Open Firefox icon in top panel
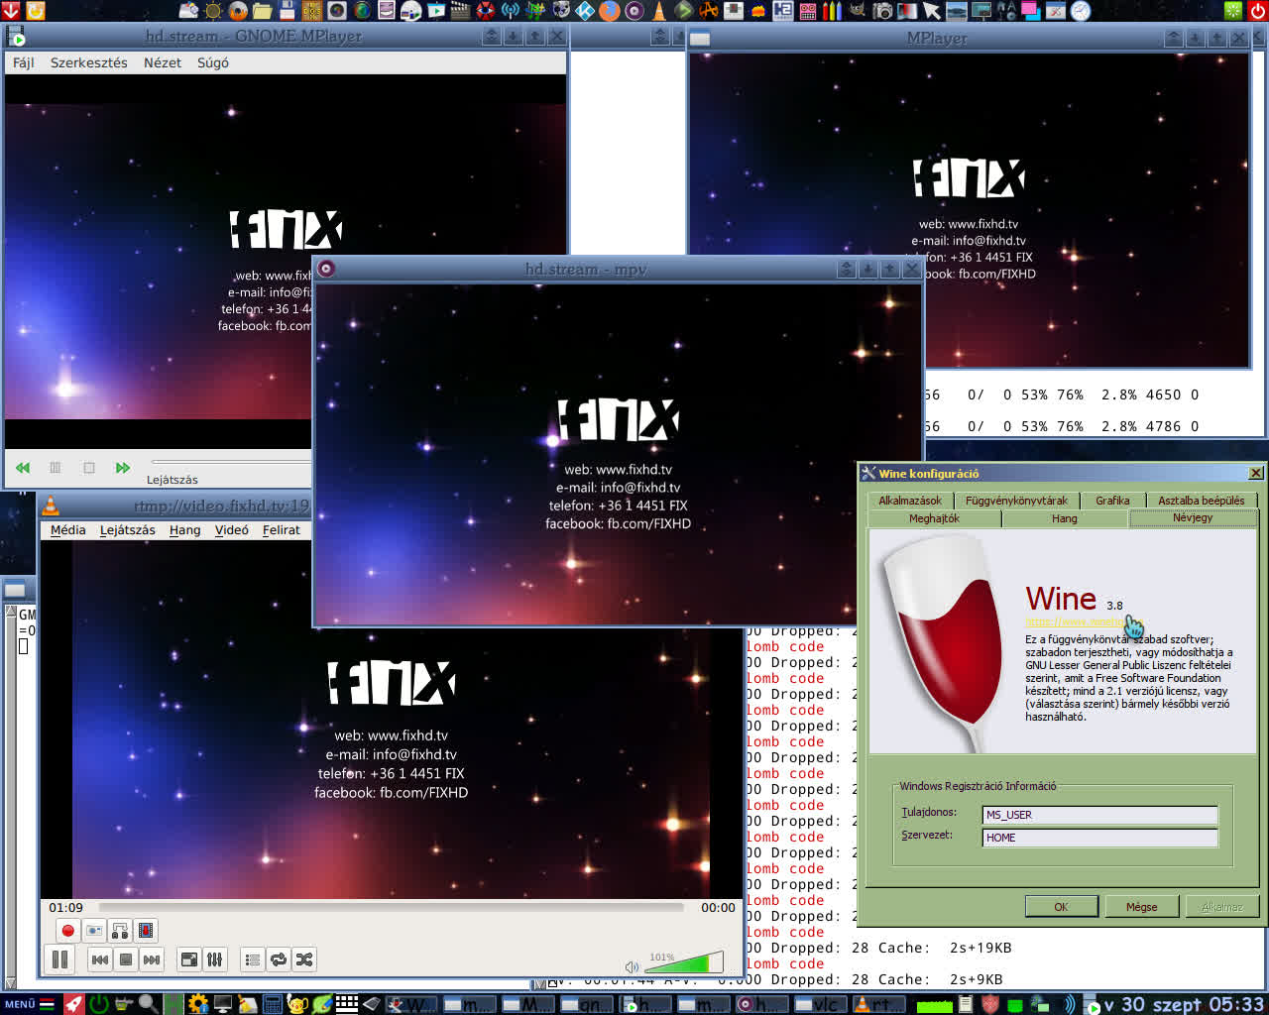 coord(609,11)
